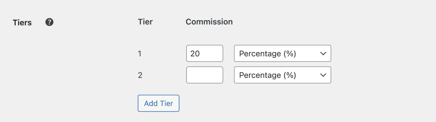436x122 pixels.
Task: Click the Commission column header
Action: click(209, 22)
